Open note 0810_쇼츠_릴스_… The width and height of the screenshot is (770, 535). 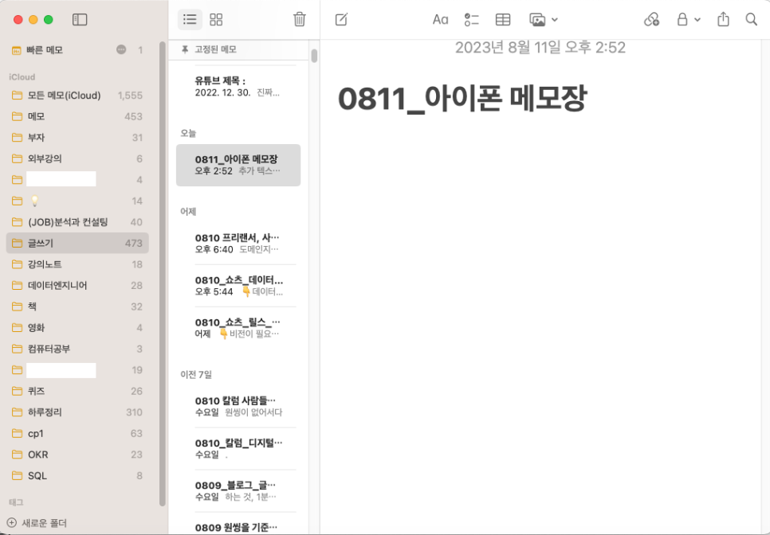pos(238,328)
